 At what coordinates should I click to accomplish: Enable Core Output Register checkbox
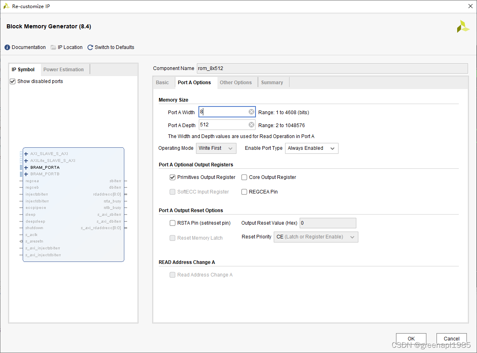[244, 177]
